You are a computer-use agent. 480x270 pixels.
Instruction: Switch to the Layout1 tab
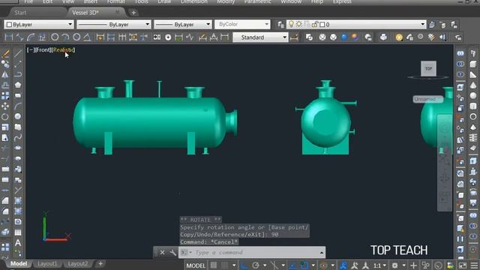click(x=47, y=263)
